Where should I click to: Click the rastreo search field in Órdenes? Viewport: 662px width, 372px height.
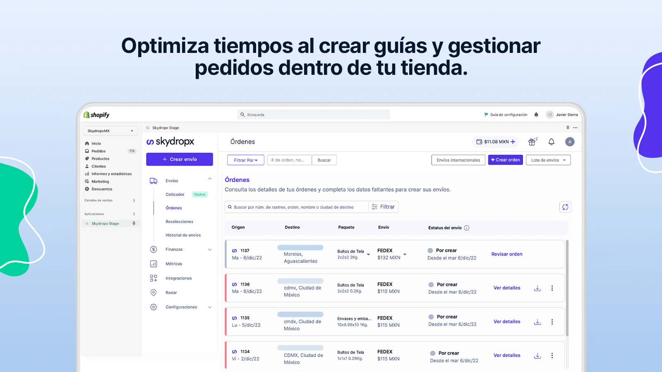tap(297, 207)
